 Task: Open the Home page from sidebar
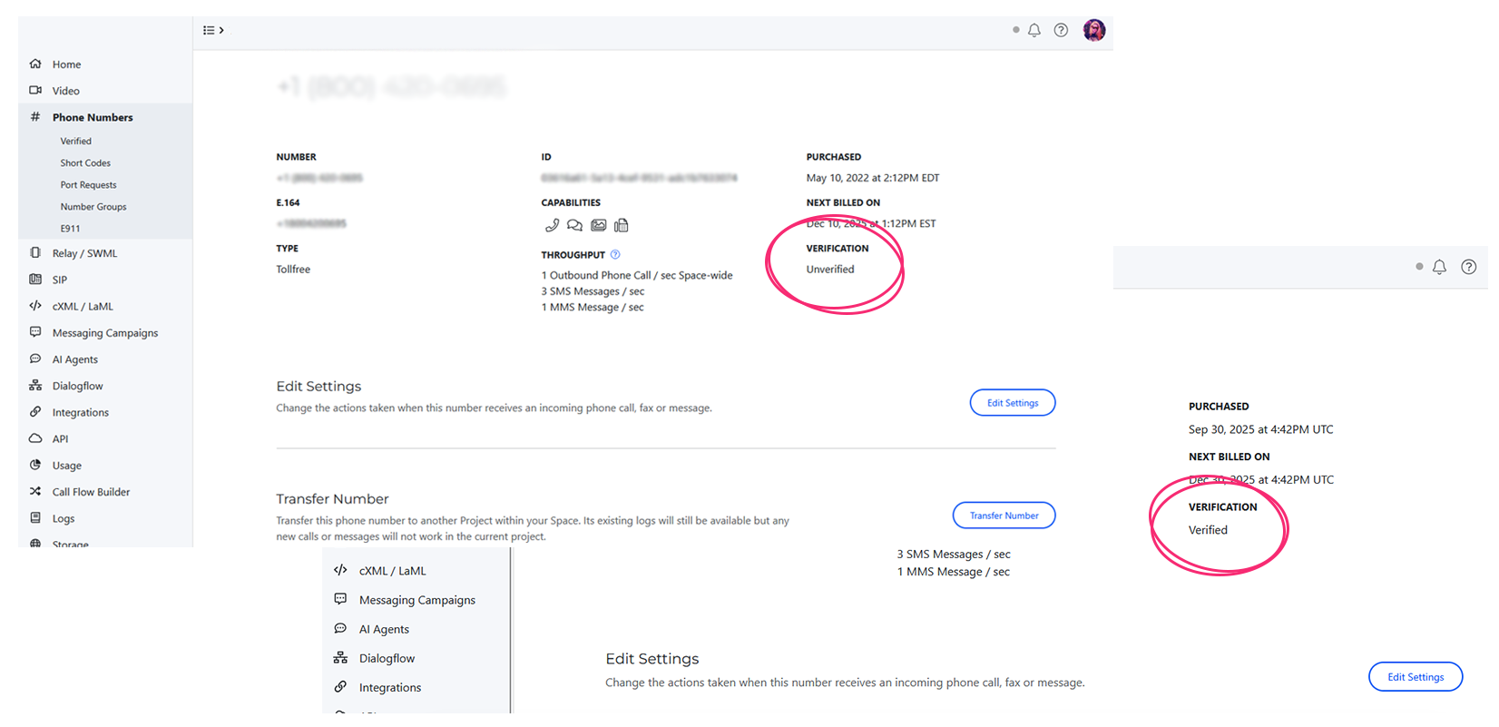66,64
